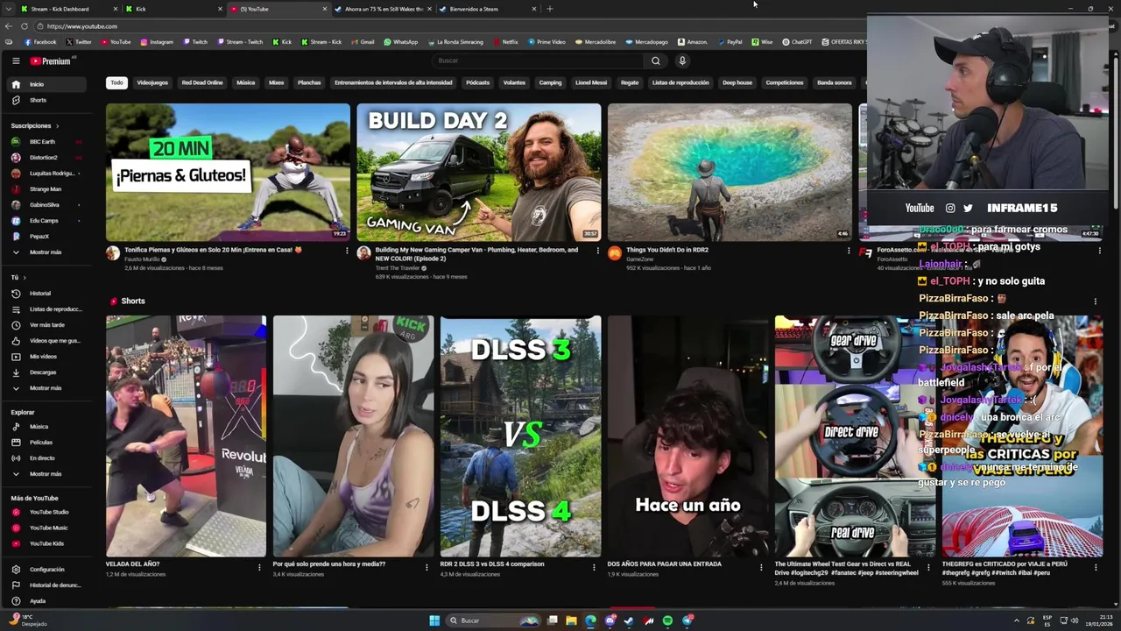Open the Spotify taskbar icon
This screenshot has height=631, width=1121.
pos(667,620)
